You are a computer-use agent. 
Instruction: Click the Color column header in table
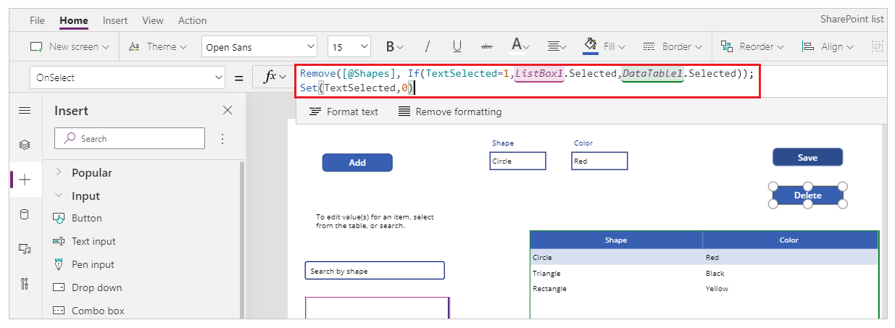[x=789, y=240]
